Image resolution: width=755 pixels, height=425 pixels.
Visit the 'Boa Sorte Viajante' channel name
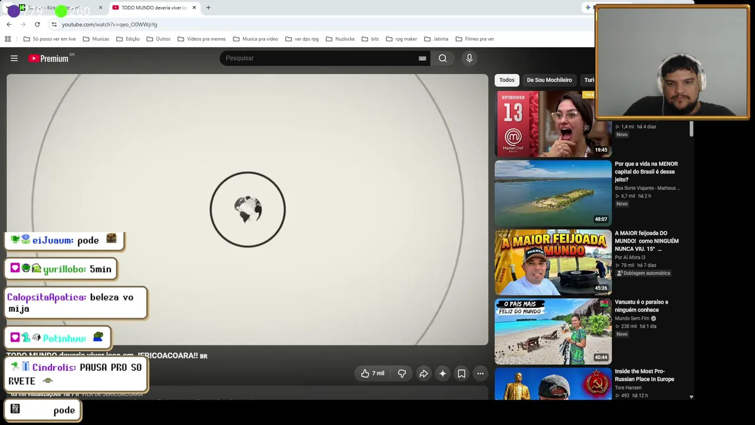[647, 188]
